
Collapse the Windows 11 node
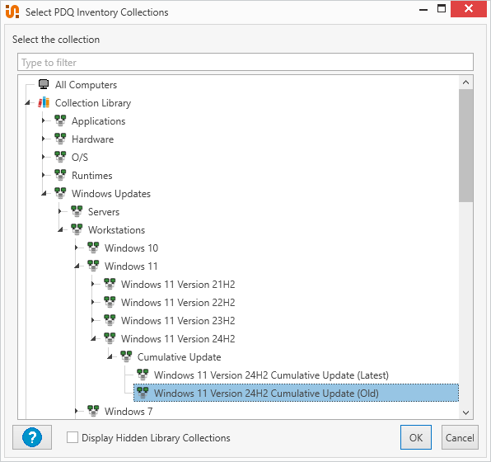[x=77, y=266]
